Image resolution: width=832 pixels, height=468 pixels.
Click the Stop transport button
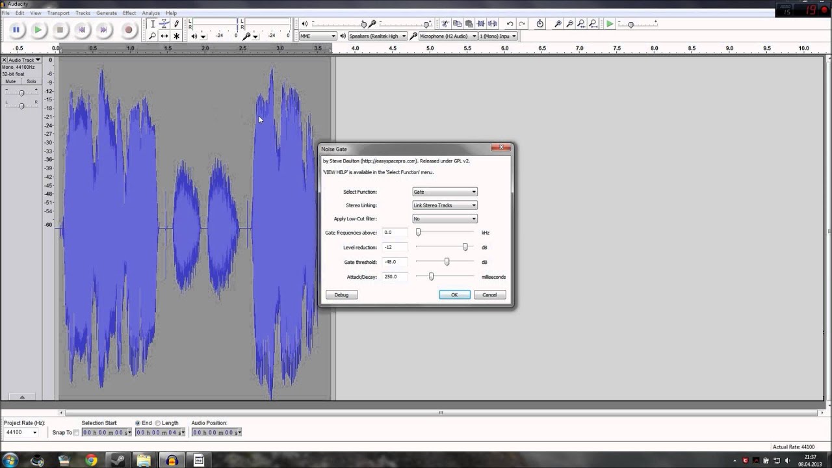coord(60,29)
